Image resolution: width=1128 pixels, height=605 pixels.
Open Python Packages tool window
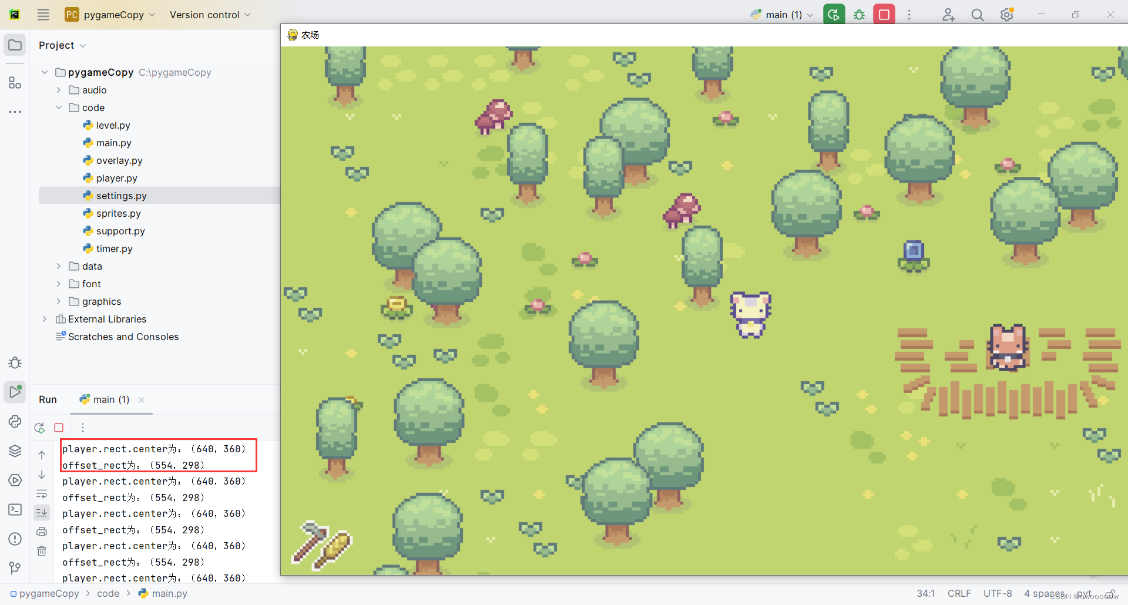[x=15, y=421]
